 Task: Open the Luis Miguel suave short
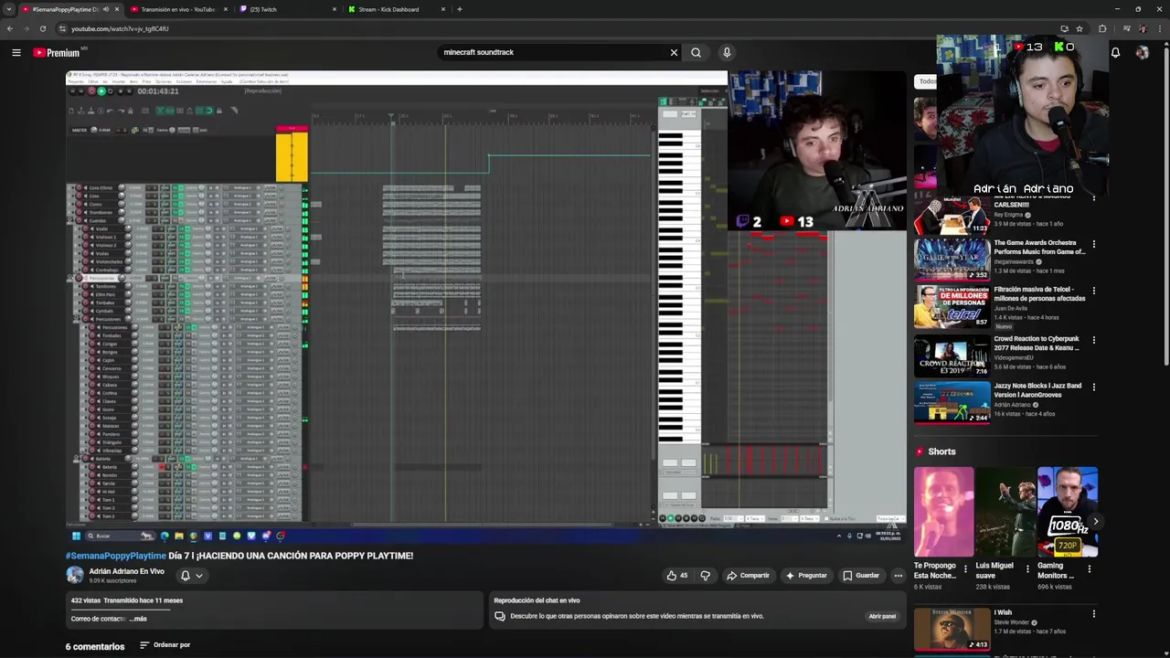click(1005, 512)
